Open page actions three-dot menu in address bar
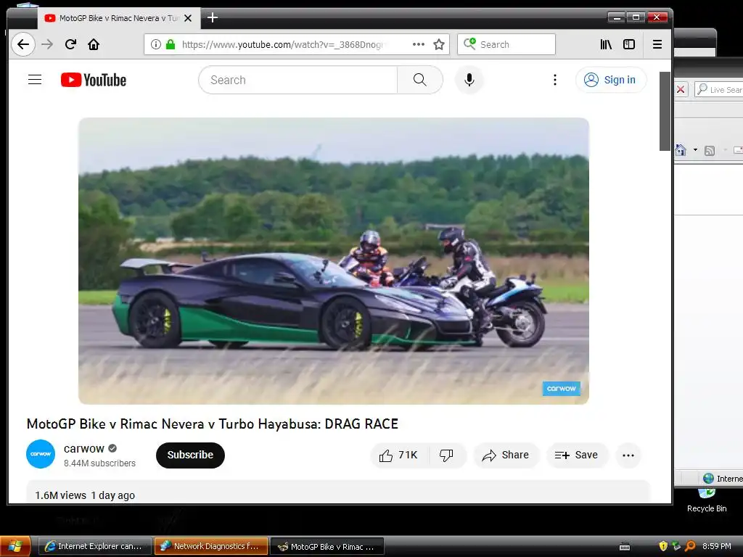Image resolution: width=743 pixels, height=557 pixels. click(419, 44)
